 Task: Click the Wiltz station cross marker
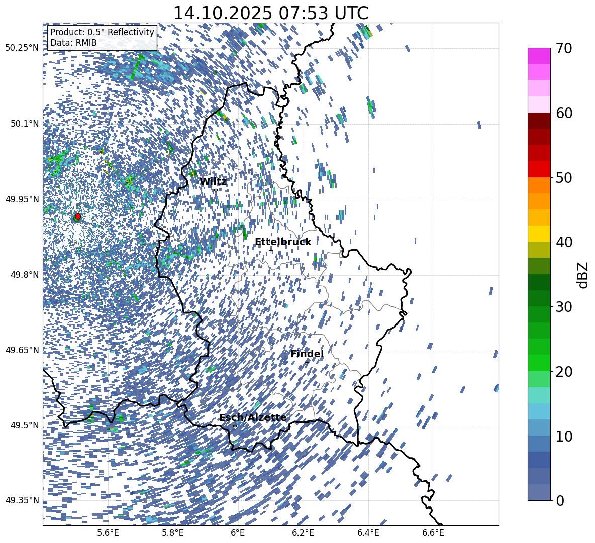coord(216,190)
